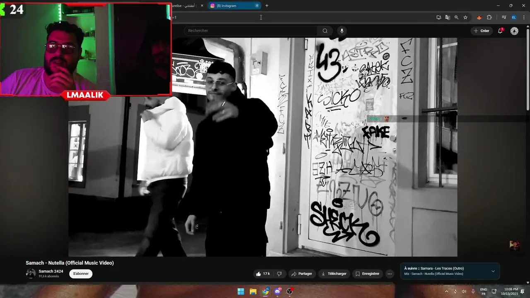Click the Télécharger download button
Screen dimensions: 530x298
[x=334, y=274]
